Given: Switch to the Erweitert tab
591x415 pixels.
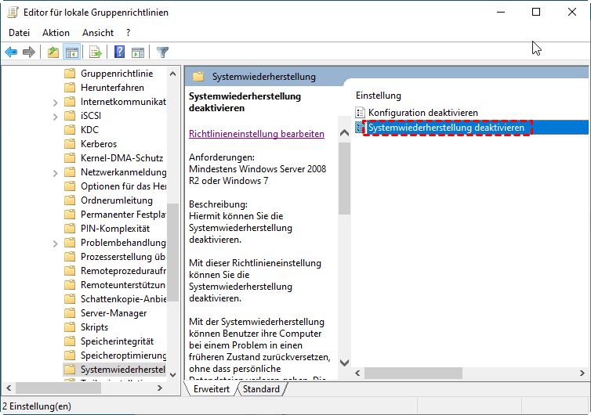Looking at the screenshot, I should pos(212,389).
